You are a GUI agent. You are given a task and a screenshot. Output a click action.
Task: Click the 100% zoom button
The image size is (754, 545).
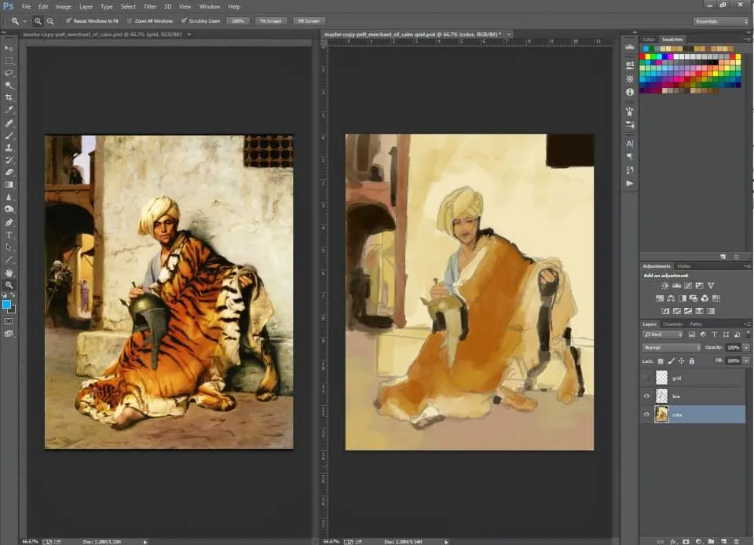point(237,21)
